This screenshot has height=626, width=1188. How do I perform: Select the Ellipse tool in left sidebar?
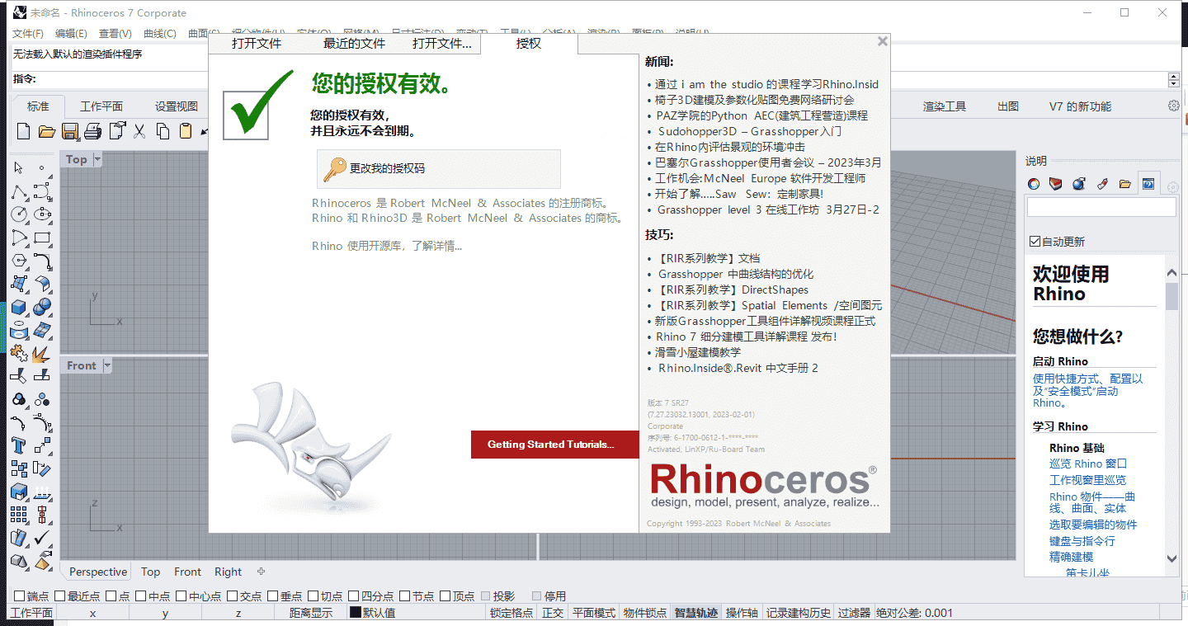pyautogui.click(x=42, y=214)
